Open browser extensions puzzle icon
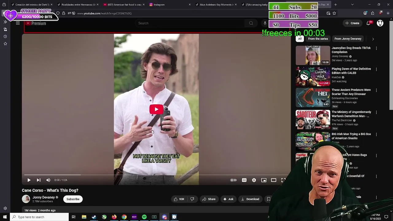393x221 pixels. (372, 13)
